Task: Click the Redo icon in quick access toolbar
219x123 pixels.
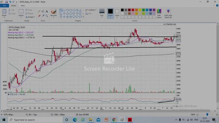Action: click(14, 2)
